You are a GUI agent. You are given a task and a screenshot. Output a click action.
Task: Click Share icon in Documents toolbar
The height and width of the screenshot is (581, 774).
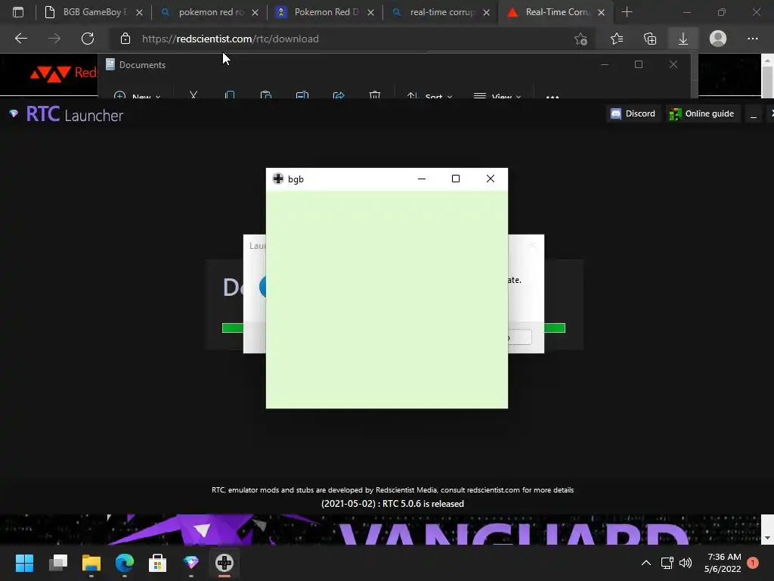pos(339,94)
